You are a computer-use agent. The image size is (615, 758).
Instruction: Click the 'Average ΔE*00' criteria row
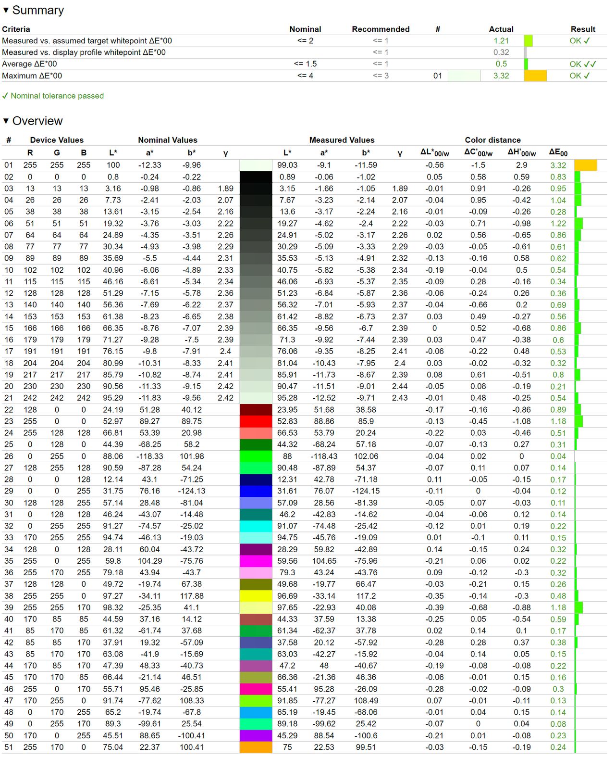[x=304, y=64]
